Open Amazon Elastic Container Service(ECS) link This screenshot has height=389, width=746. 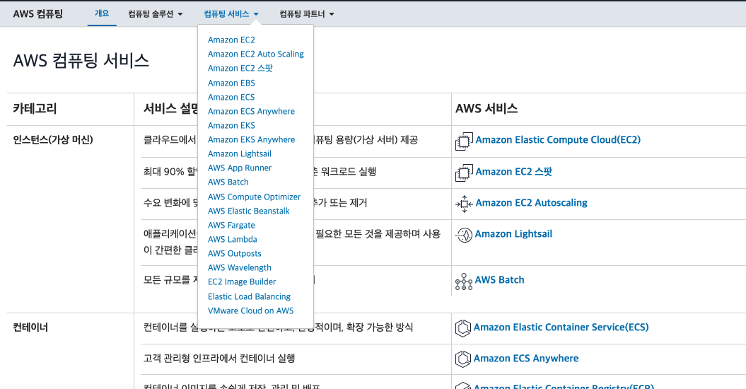click(x=561, y=327)
